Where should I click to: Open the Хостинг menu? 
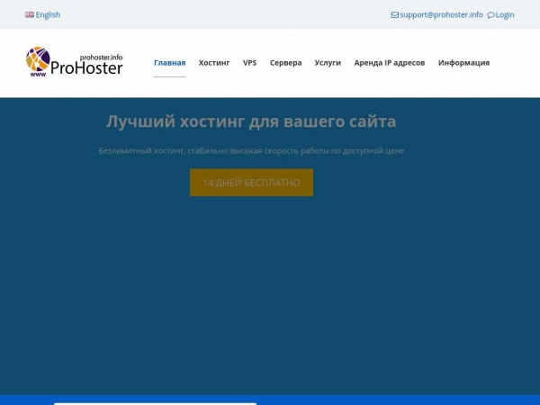(x=214, y=63)
